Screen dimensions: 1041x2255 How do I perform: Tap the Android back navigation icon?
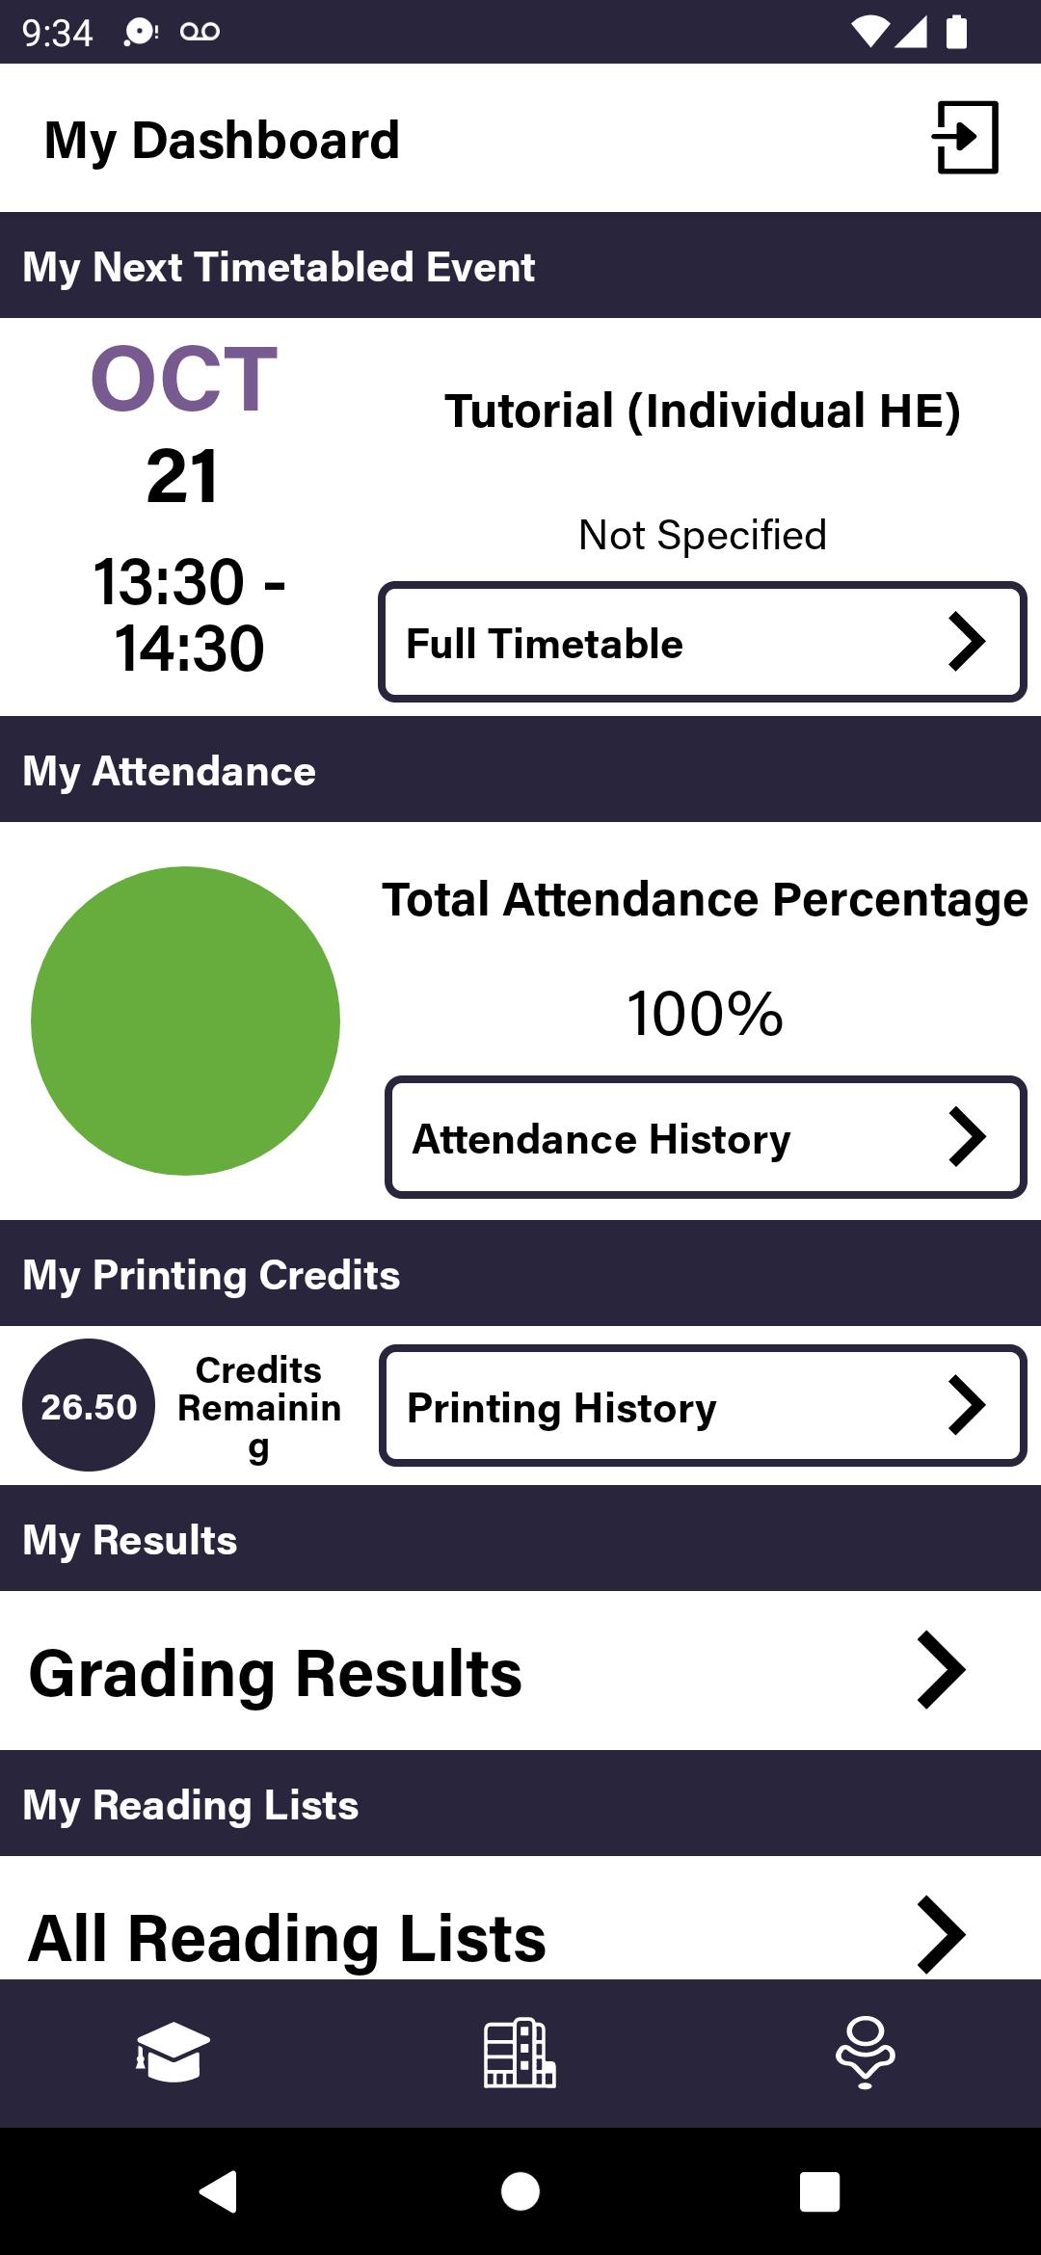(x=219, y=2191)
